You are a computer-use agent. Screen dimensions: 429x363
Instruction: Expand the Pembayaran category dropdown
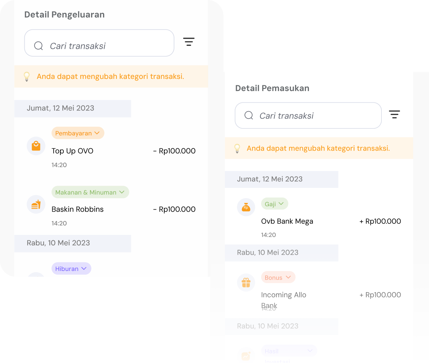pos(78,133)
